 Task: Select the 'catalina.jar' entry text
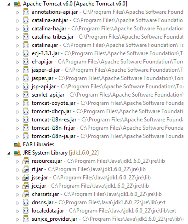[45, 45]
